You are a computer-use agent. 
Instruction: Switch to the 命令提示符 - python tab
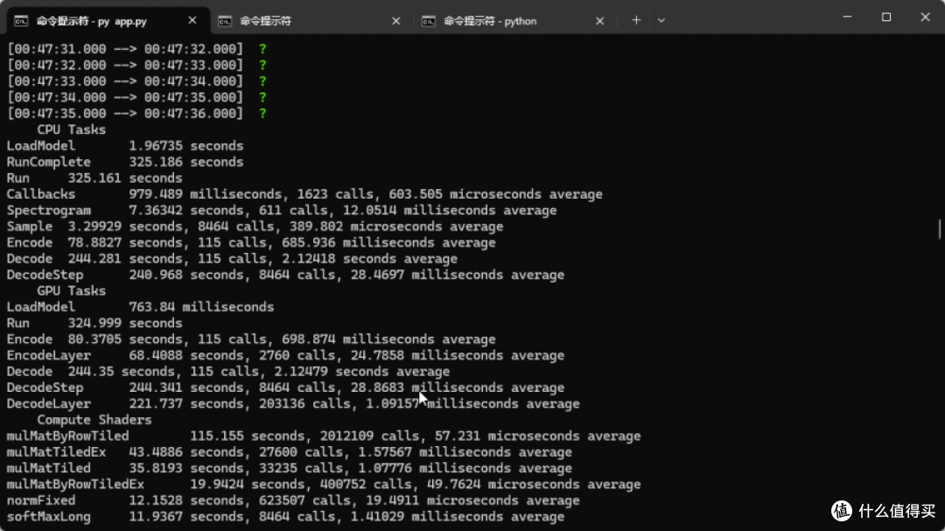coord(515,20)
